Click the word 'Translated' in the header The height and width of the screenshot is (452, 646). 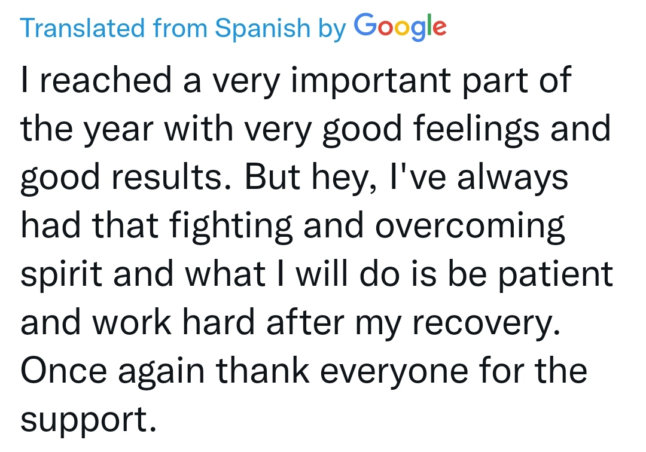click(82, 28)
